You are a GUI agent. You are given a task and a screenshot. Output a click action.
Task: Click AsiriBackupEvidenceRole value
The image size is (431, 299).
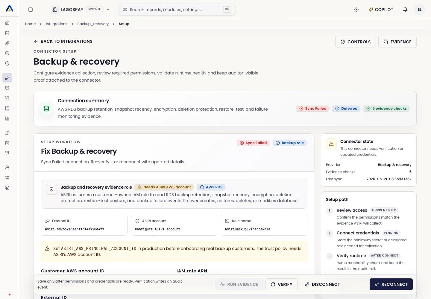point(248,229)
